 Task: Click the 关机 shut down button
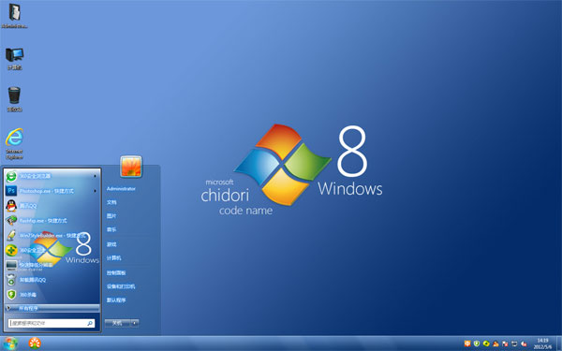(118, 323)
